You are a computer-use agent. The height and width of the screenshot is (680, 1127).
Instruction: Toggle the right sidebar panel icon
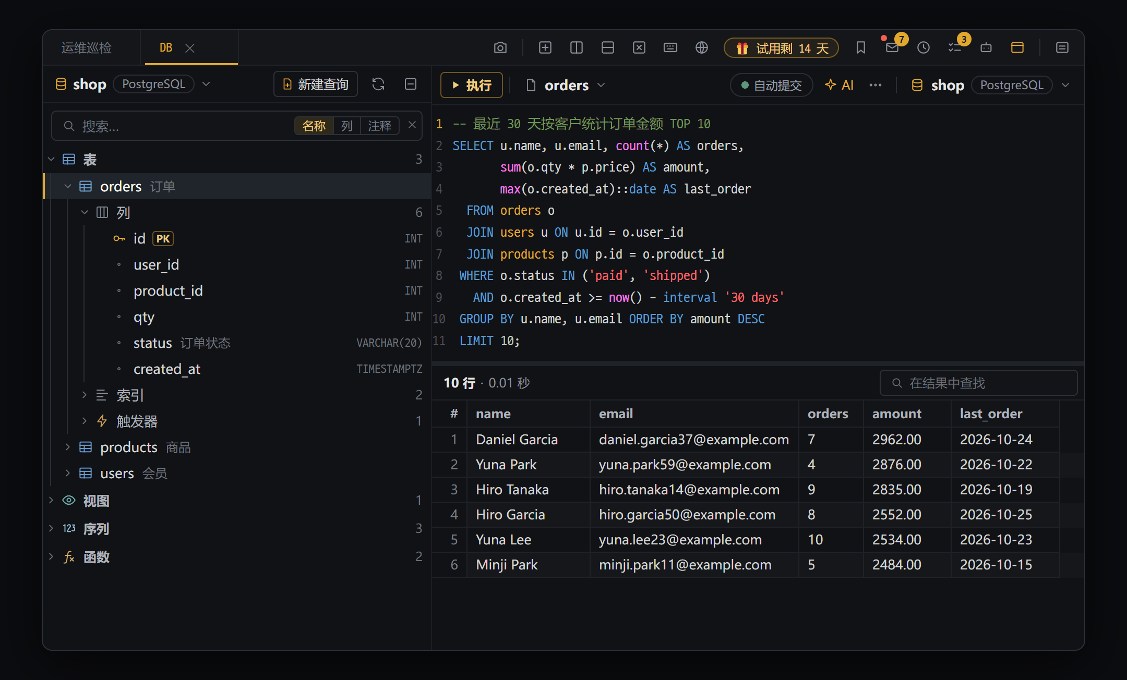point(1062,48)
